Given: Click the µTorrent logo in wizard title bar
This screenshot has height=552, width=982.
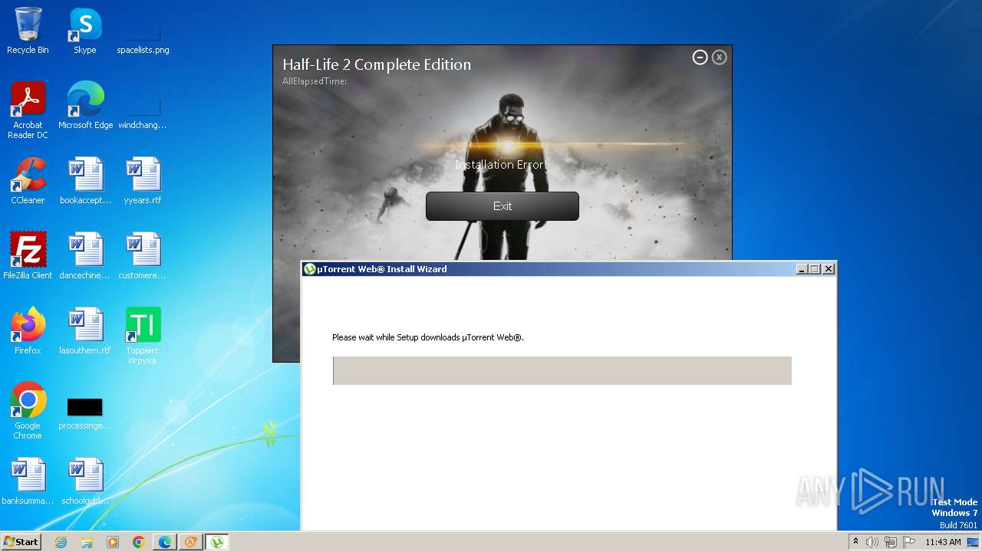Looking at the screenshot, I should coord(310,269).
